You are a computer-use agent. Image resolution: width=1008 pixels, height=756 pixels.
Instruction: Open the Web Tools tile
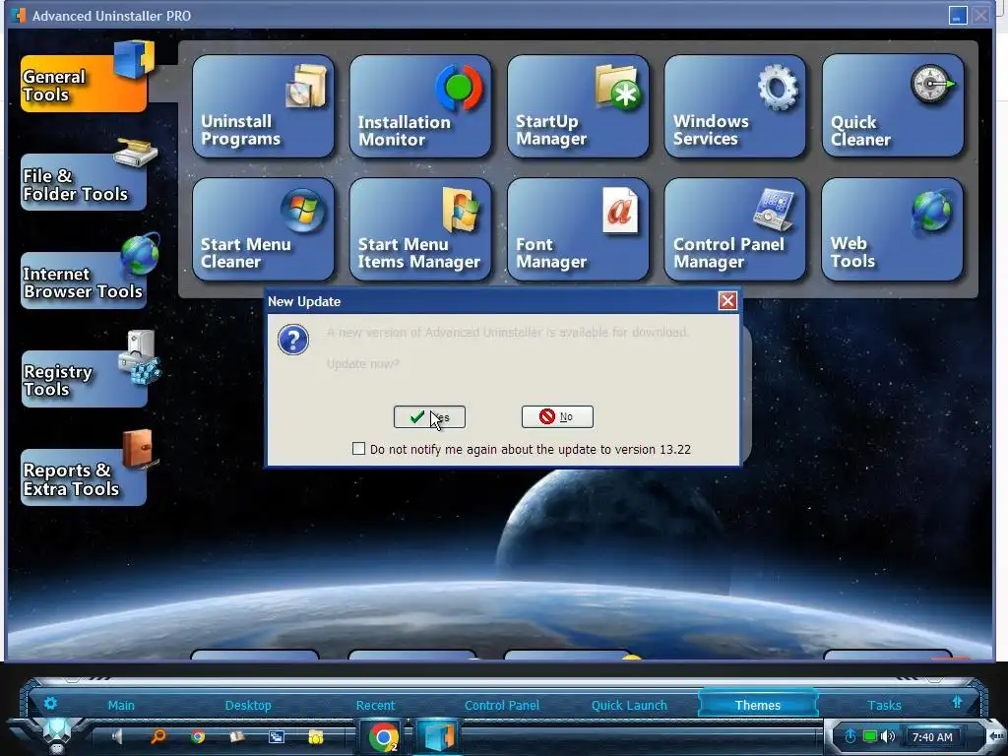(x=892, y=229)
